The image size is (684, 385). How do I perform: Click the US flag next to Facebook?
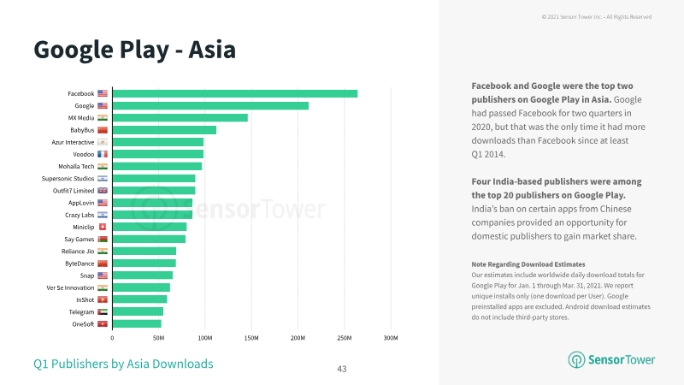[103, 93]
